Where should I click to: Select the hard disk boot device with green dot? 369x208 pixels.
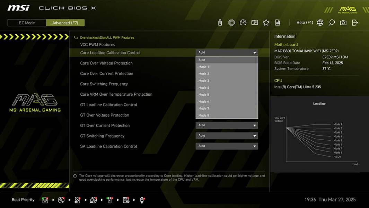click(45, 200)
